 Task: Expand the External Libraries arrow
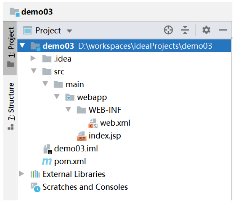pos(21,174)
